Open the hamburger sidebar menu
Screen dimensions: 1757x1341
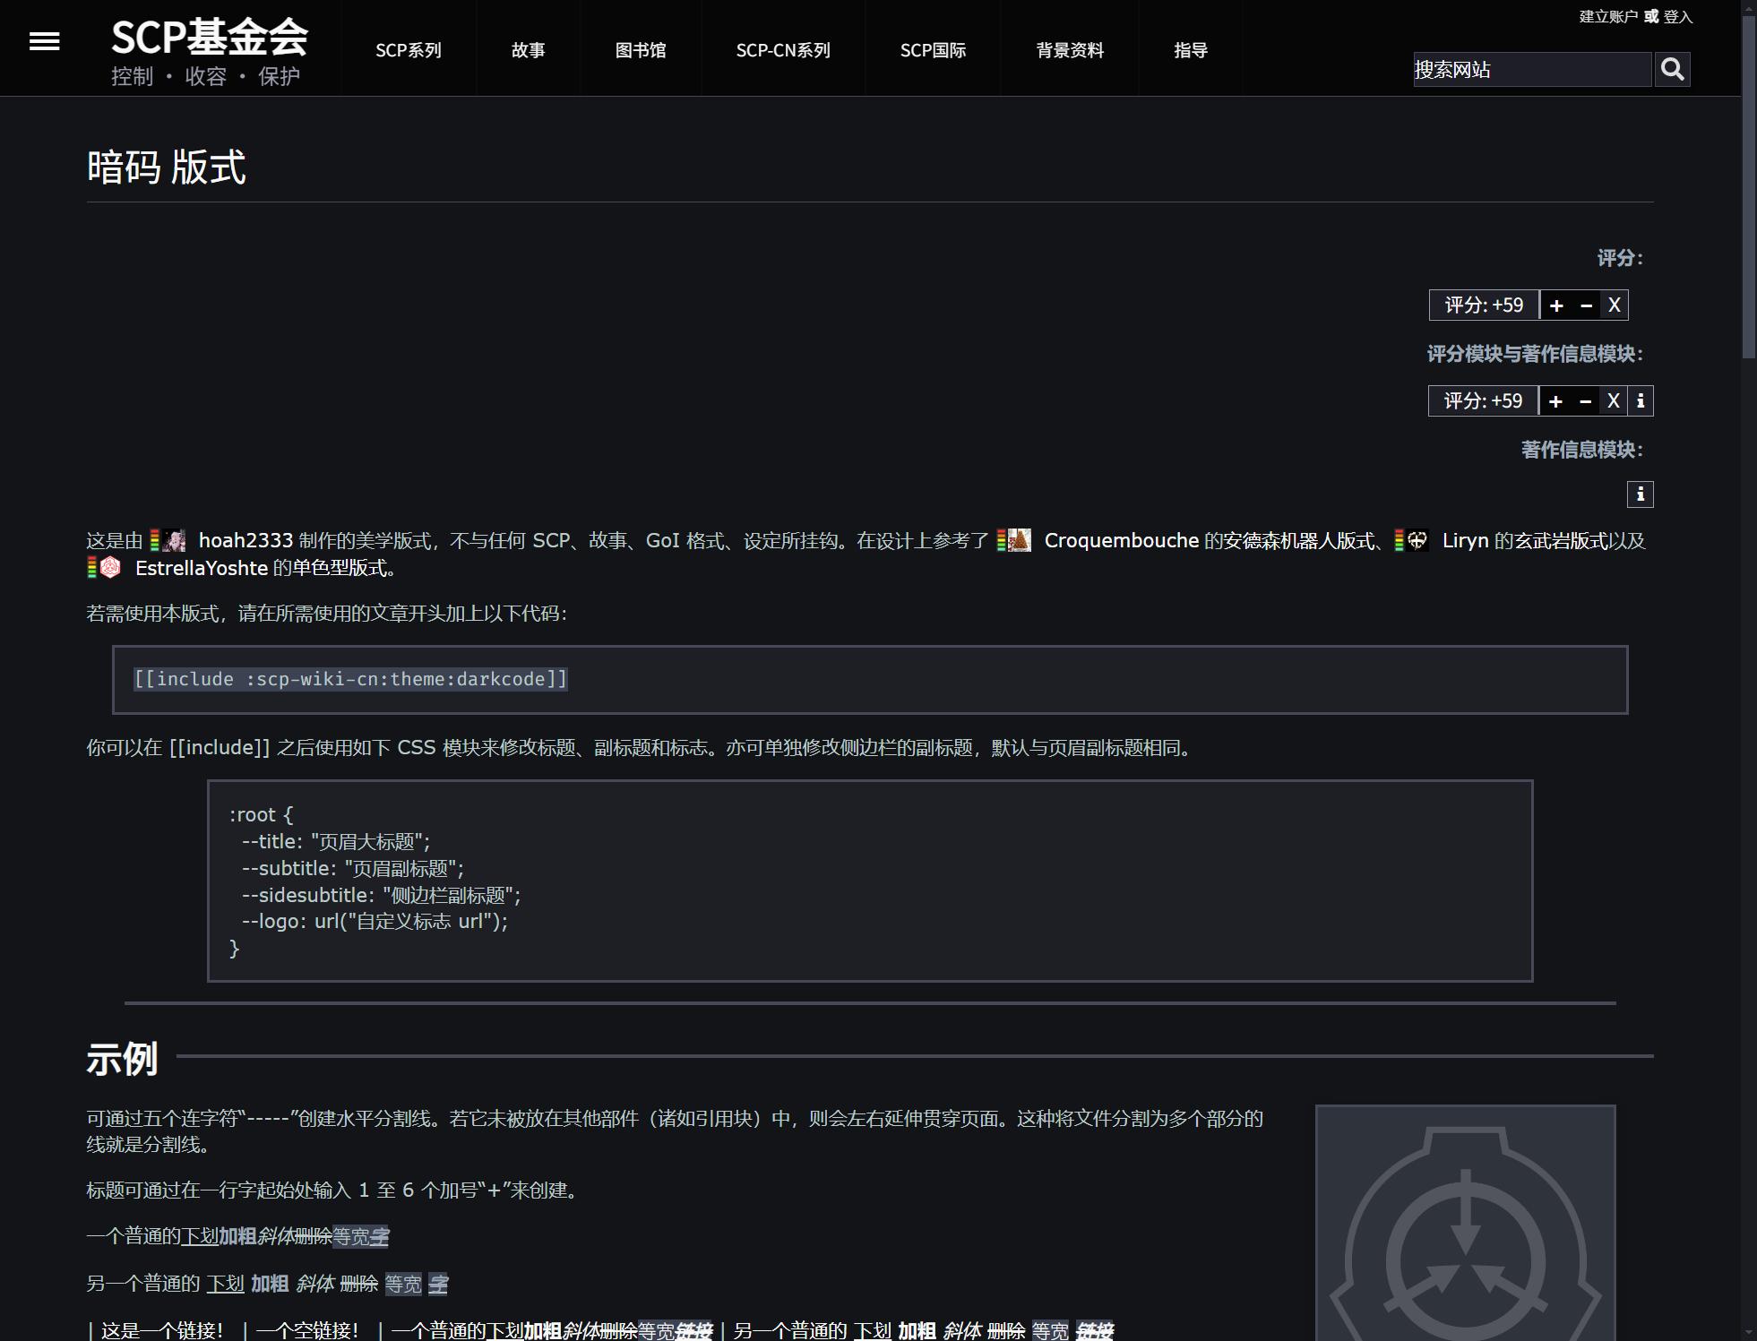(44, 41)
